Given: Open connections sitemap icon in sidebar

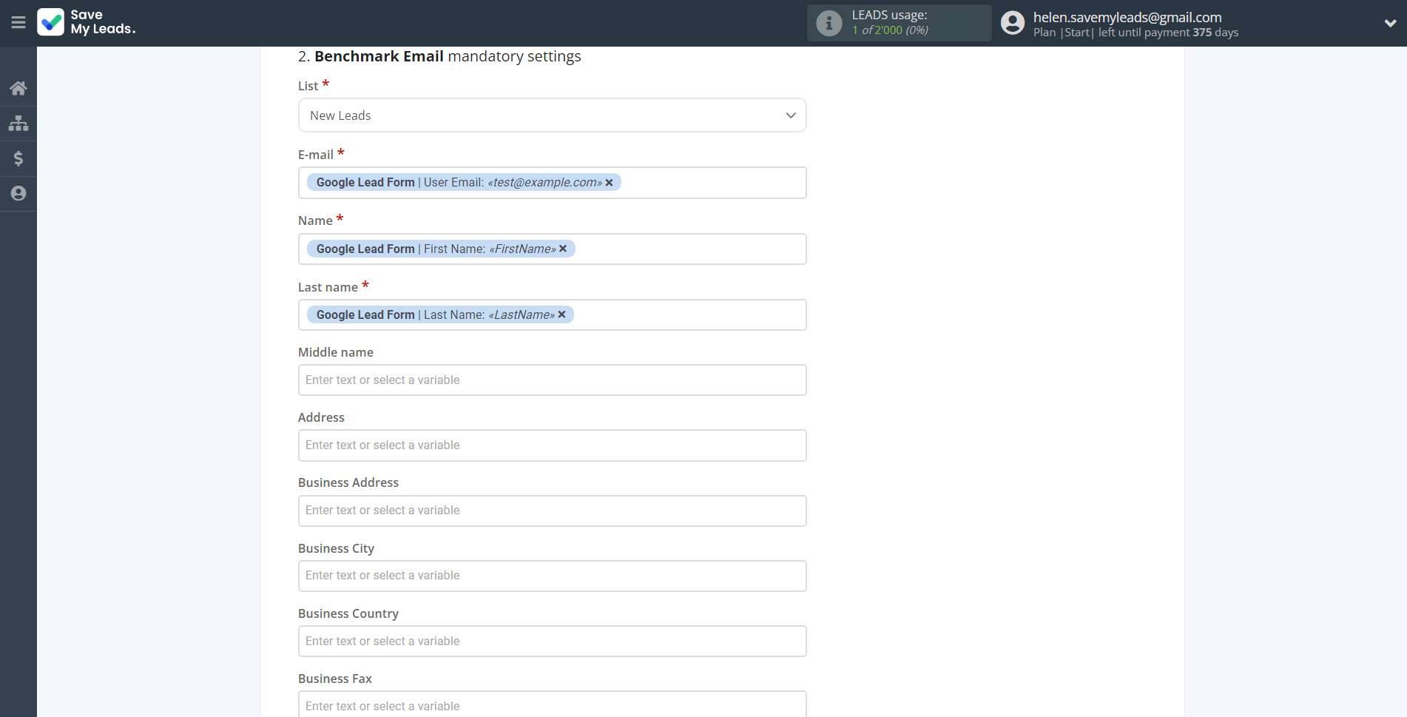Looking at the screenshot, I should click(18, 123).
